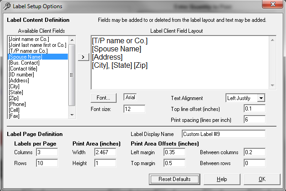The width and height of the screenshot is (286, 191).
Task: Click [T/P name or Co.] line in layout box
Action: tap(120, 41)
